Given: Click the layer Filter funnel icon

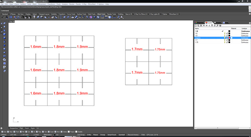Looking at the screenshot, I should click(x=212, y=25).
